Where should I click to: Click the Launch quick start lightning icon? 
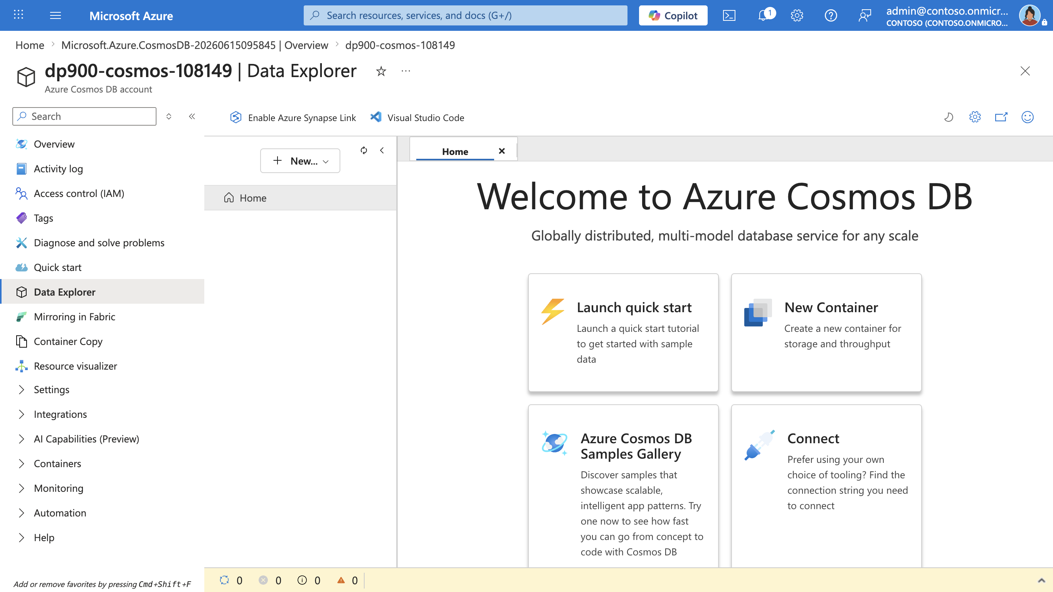pos(553,311)
